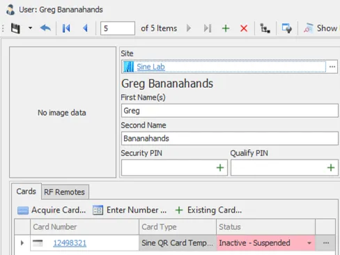Add a Security PIN with plus
Screen dimensions: 340x255
pyautogui.click(x=220, y=168)
